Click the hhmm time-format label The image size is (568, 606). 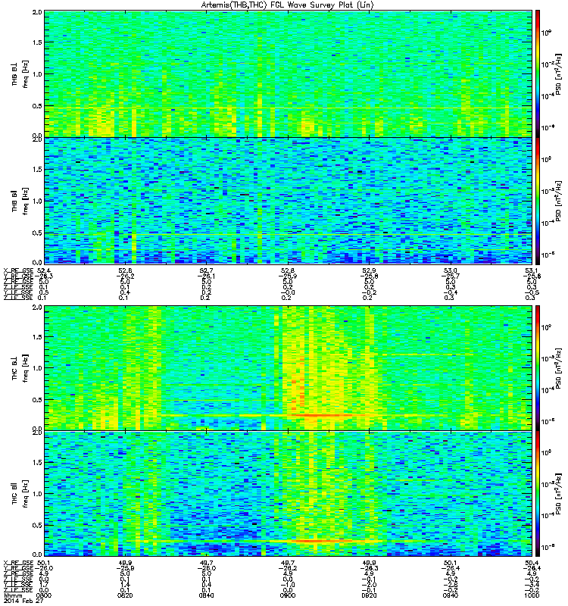pos(12,595)
